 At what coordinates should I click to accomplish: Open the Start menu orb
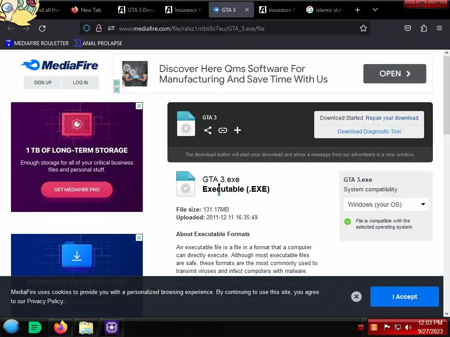(x=11, y=327)
